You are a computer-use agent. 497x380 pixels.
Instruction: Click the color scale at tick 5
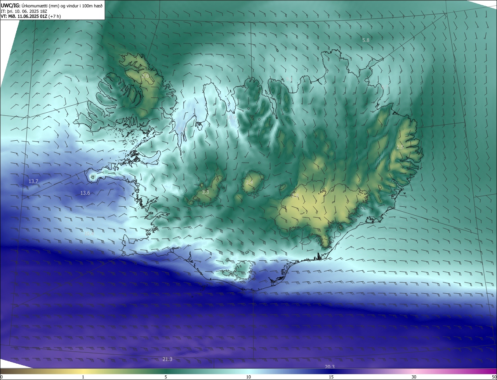coord(166,377)
